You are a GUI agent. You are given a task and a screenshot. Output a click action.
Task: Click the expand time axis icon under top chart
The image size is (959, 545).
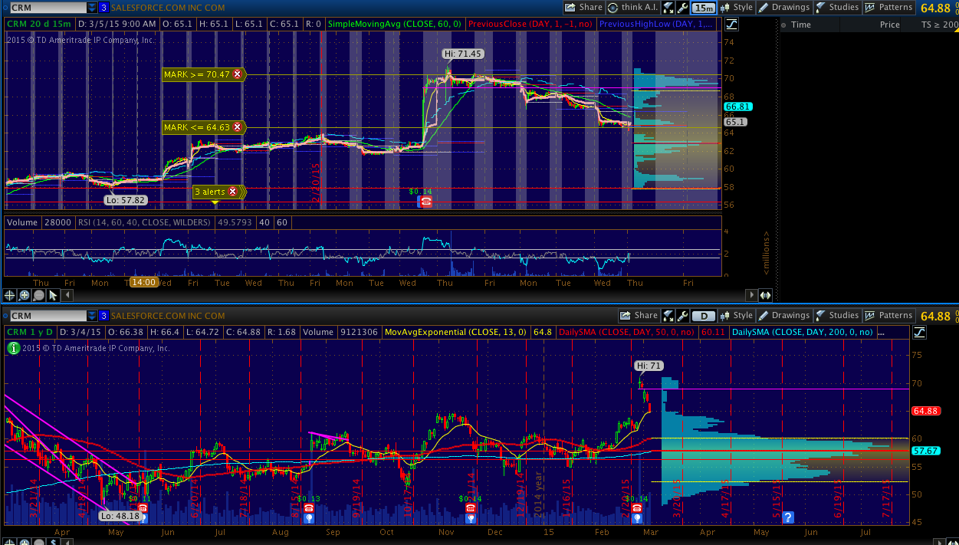(x=765, y=295)
